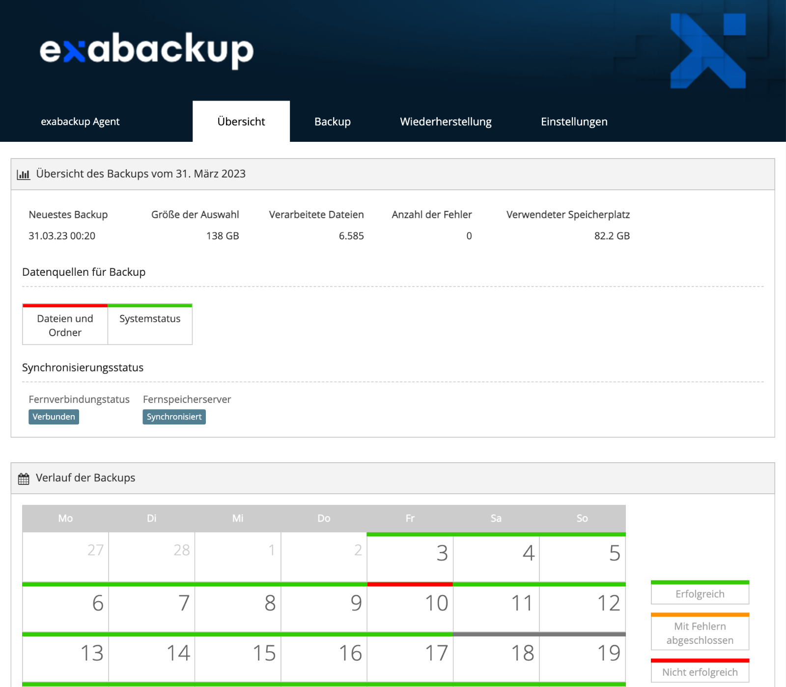This screenshot has height=687, width=786.
Task: Click the Mi weekday column header
Action: point(238,519)
